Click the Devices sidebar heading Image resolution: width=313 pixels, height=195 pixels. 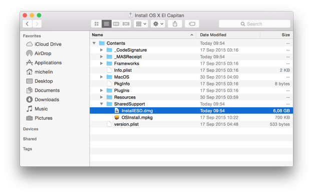[x=31, y=129]
